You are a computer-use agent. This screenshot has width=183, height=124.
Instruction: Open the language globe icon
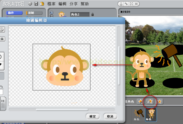pos(30,4)
